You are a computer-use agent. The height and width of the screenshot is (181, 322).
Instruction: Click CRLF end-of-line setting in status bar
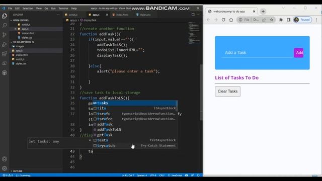click(x=162, y=175)
